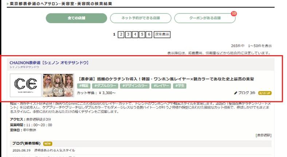This screenshot has width=287, height=157.
Task: Switch to ネット予約ができる店舗 tab
Action: point(141,18)
